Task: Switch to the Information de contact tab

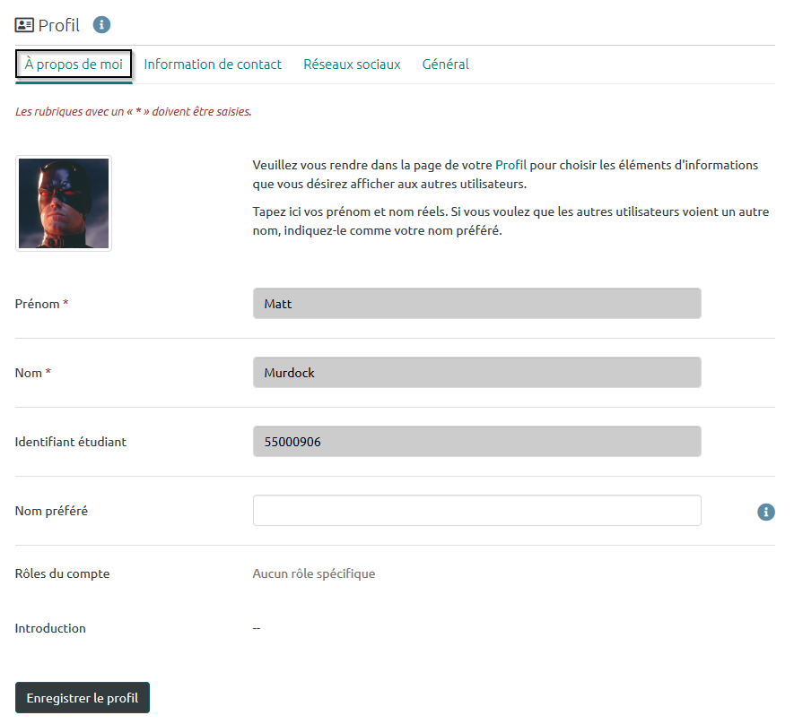Action: 213,65
